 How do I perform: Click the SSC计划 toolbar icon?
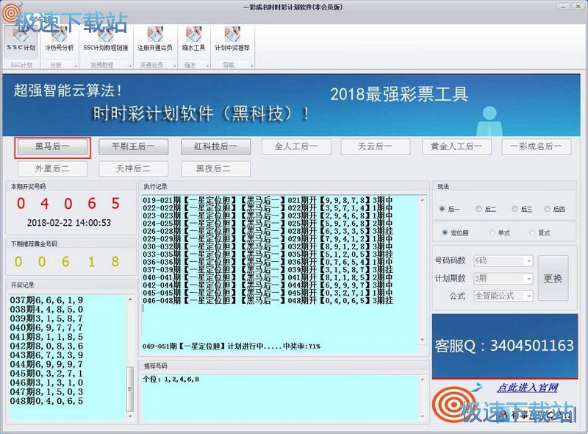(21, 38)
